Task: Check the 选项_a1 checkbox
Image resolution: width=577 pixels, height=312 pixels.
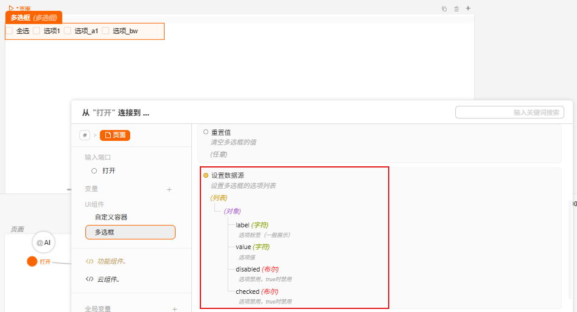Action: [67, 31]
